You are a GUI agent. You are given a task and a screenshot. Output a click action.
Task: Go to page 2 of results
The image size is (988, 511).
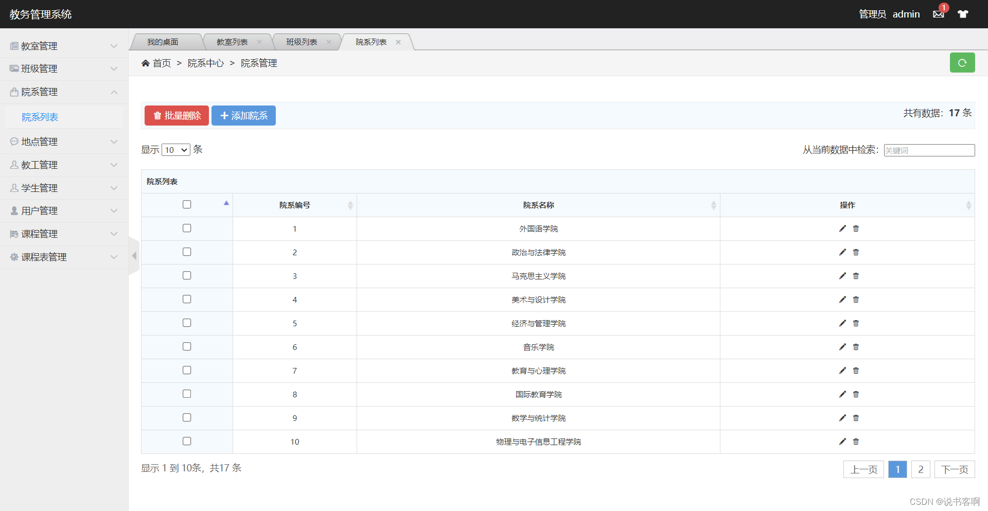921,469
